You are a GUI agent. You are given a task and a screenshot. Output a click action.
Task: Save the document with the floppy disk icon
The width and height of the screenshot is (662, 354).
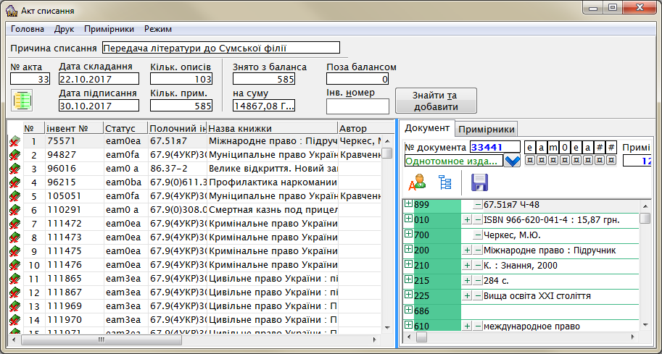479,182
